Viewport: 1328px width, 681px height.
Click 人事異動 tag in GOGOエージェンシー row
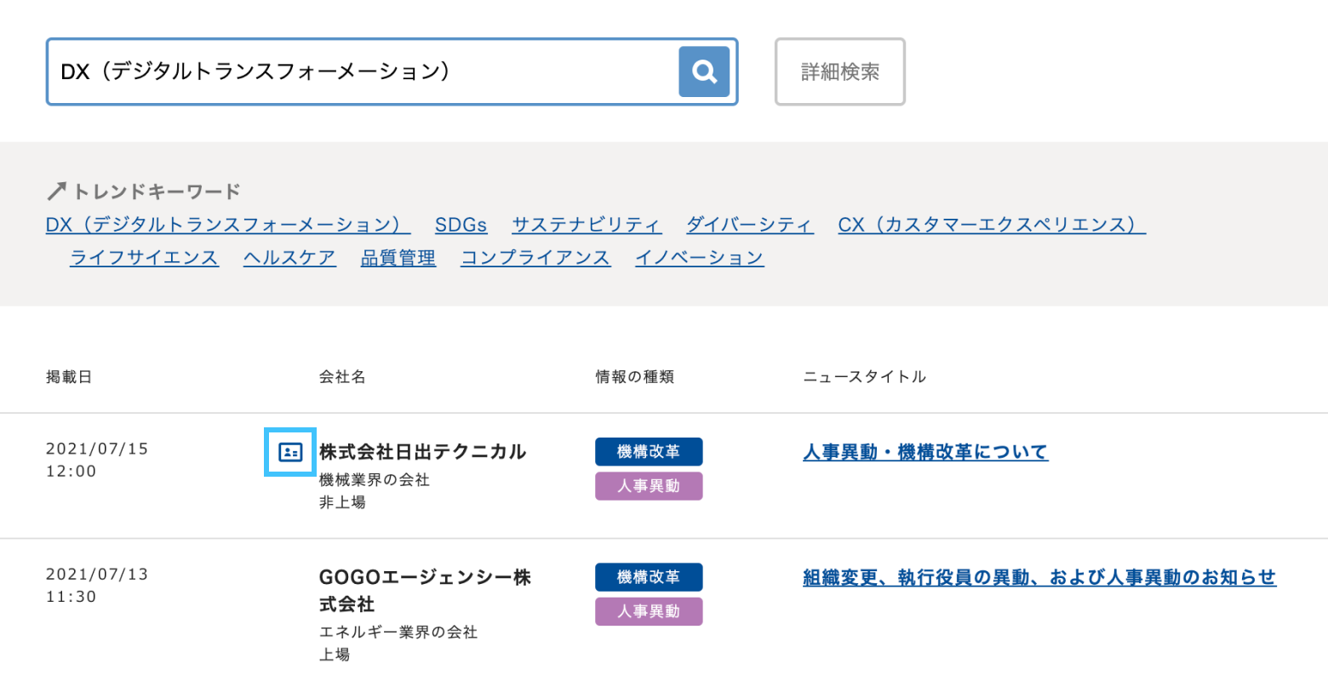[x=649, y=611]
